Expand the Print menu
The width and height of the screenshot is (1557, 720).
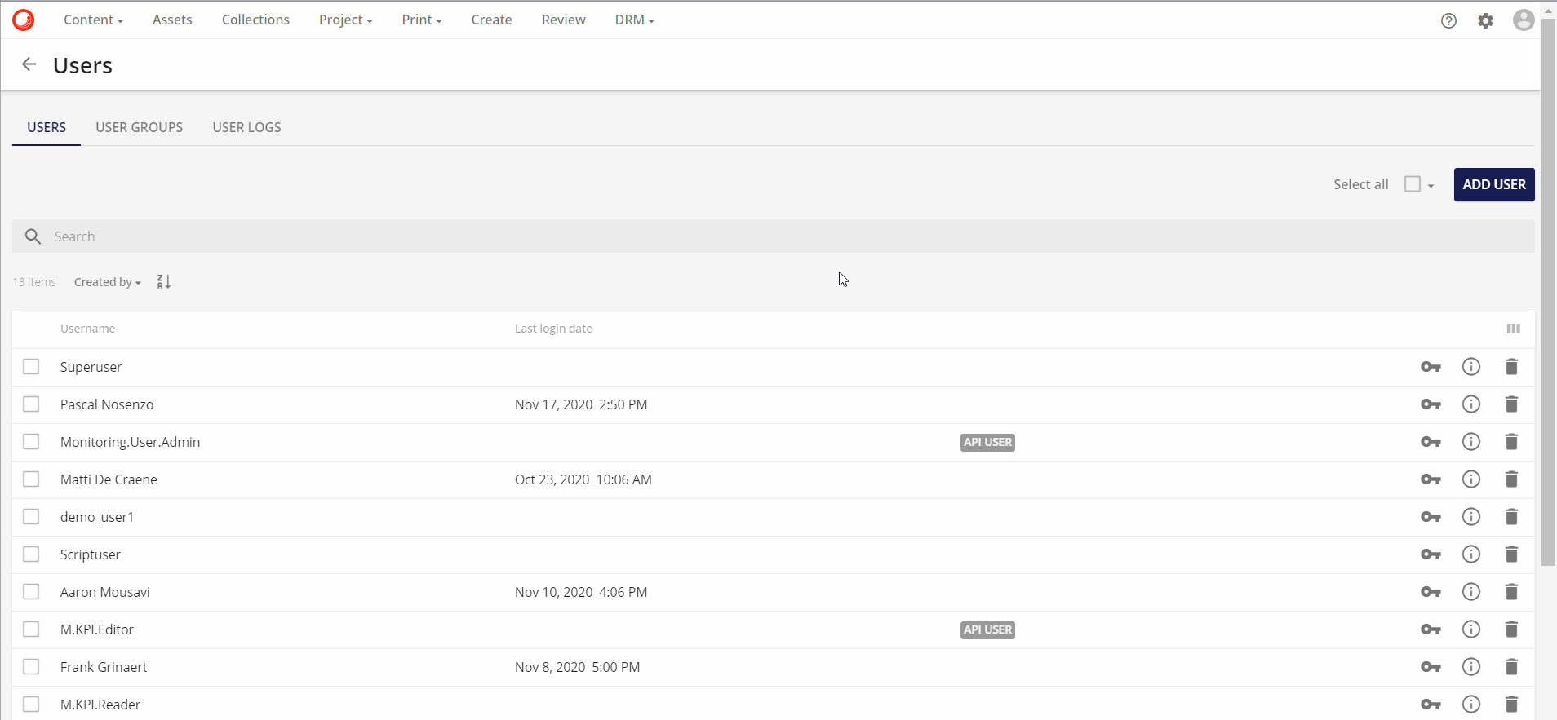click(x=422, y=20)
